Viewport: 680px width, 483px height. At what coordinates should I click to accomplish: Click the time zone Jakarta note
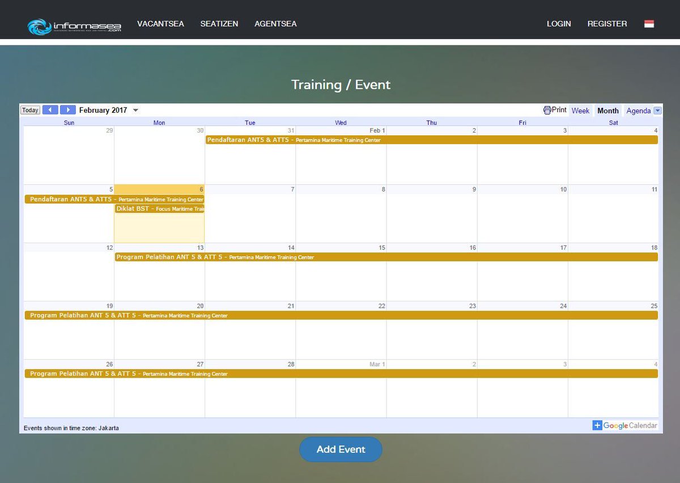(71, 428)
